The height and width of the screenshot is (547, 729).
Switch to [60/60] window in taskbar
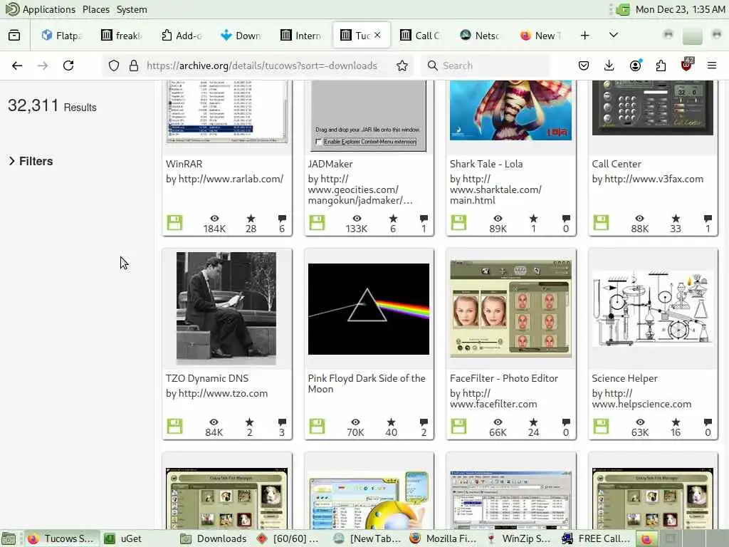pos(290,538)
